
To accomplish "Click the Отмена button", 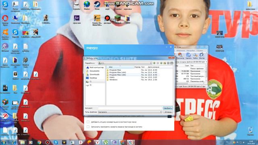I will (168, 112).
